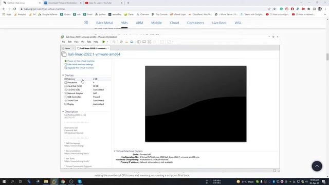This screenshot has width=329, height=185.
Task: Click the address bar URL field
Action: pos(143,9)
